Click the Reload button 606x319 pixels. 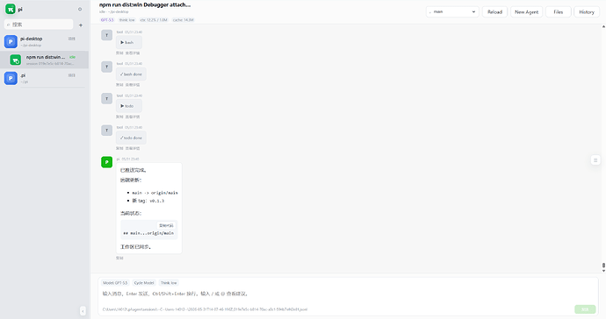494,12
